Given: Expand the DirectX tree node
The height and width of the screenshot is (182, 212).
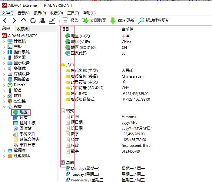Looking at the screenshot, I should 4,85.
